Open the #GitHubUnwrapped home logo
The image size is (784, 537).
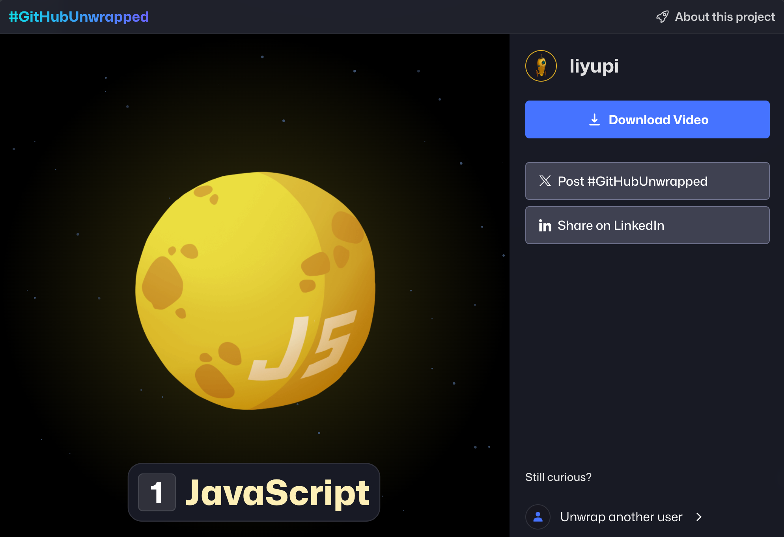tap(79, 17)
